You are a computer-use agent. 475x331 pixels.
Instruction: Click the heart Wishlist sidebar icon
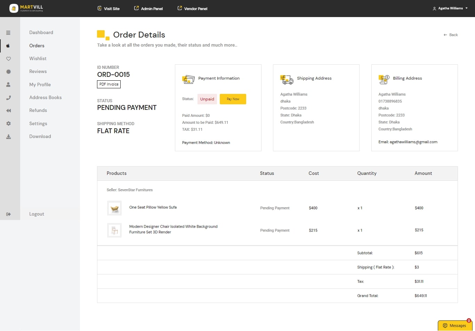[x=8, y=59]
